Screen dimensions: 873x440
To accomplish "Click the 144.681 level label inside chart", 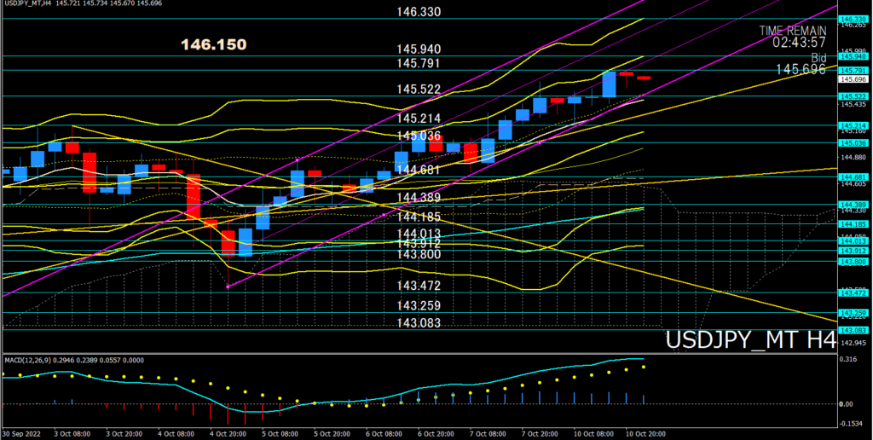I will [x=419, y=170].
